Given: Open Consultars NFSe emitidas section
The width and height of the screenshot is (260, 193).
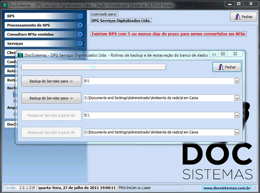Looking at the screenshot, I should point(44,34).
